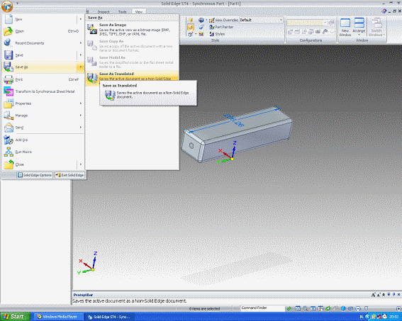Click the system tray clock
The width and height of the screenshot is (402, 321).
(394, 317)
